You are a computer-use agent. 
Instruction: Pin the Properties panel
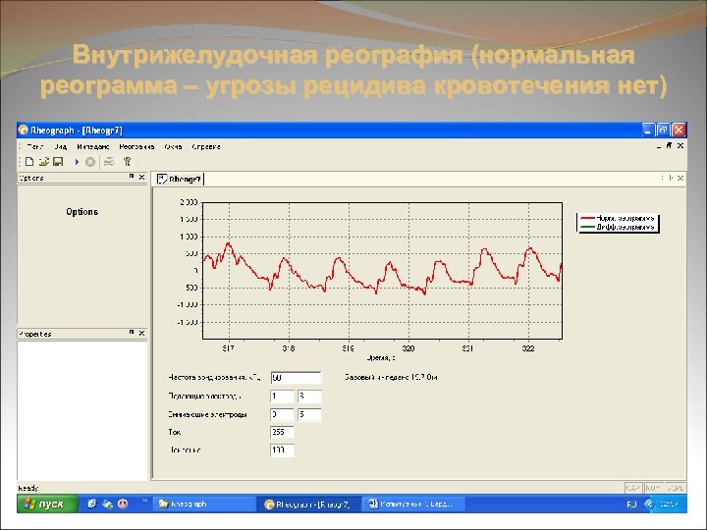point(132,333)
